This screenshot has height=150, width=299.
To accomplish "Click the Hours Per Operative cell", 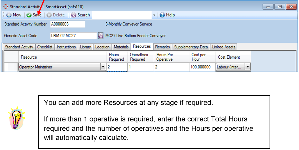I will pos(172,67).
